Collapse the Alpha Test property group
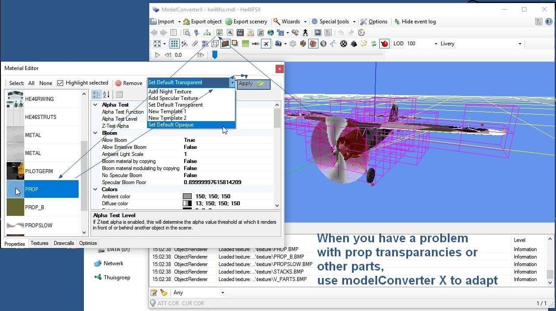Image resolution: width=556 pixels, height=311 pixels. pyautogui.click(x=95, y=105)
